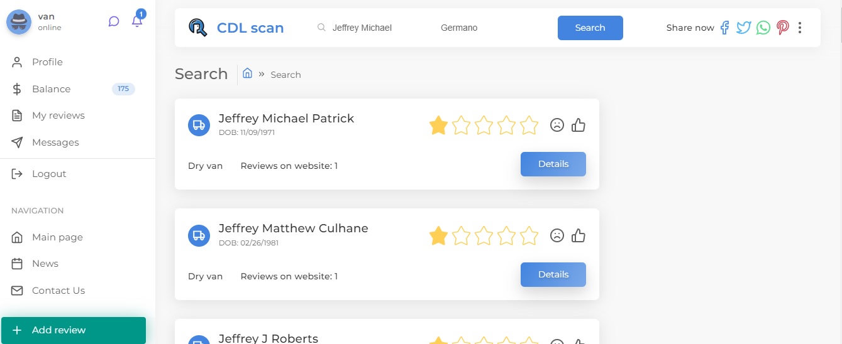
Task: Open the notifications bell
Action: [x=137, y=21]
